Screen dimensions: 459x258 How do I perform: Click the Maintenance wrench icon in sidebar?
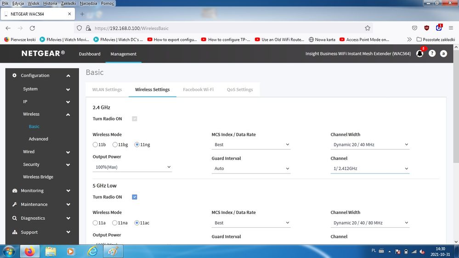15,204
